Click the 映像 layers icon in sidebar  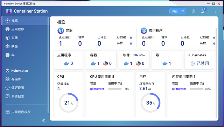(7, 46)
